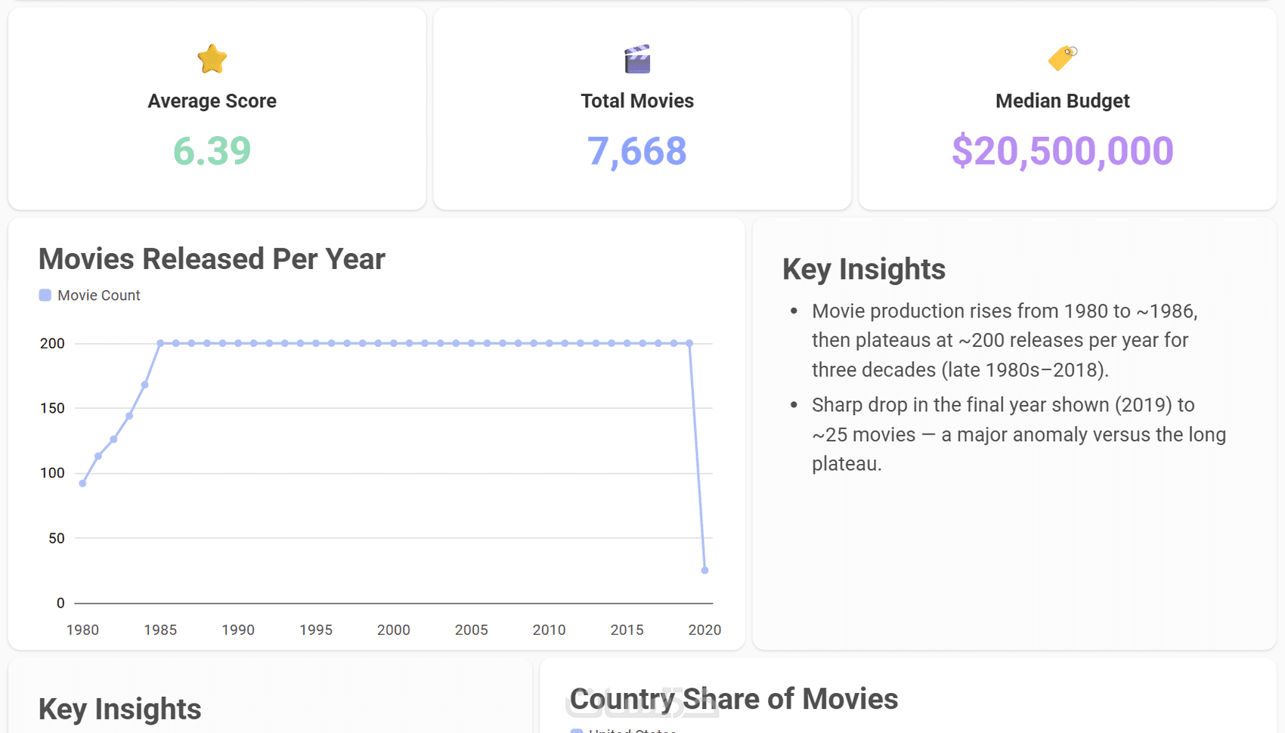Click the Country Share of Movies heading
Viewport: 1285px width, 733px height.
pyautogui.click(x=733, y=699)
